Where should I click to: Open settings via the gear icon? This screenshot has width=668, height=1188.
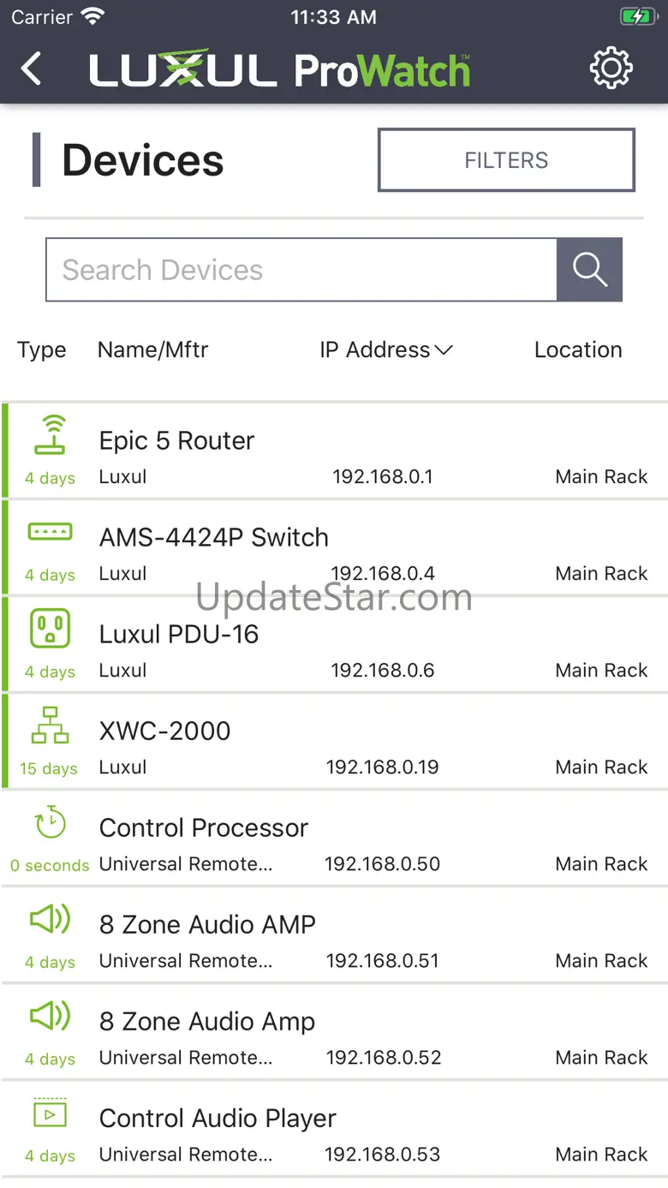point(611,69)
